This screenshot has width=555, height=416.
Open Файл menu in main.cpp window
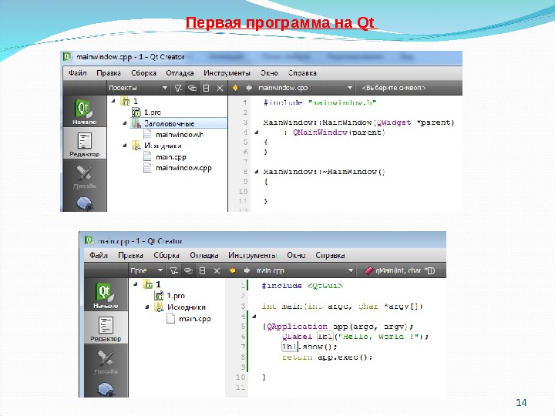coord(99,255)
